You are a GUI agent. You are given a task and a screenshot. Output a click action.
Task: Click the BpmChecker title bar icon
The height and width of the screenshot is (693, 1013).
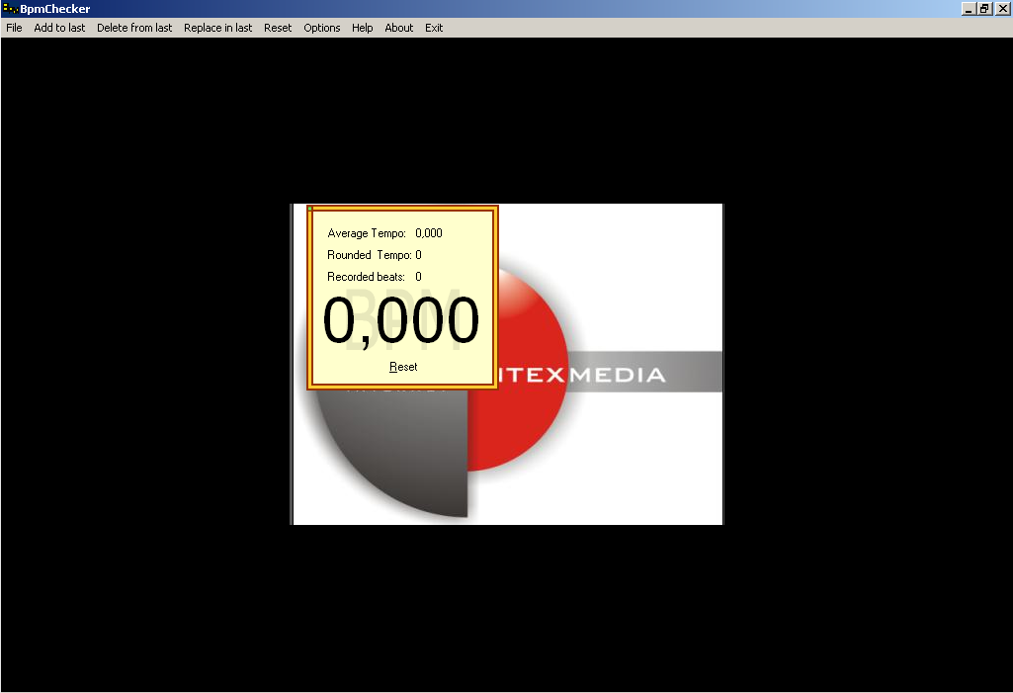[x=10, y=9]
